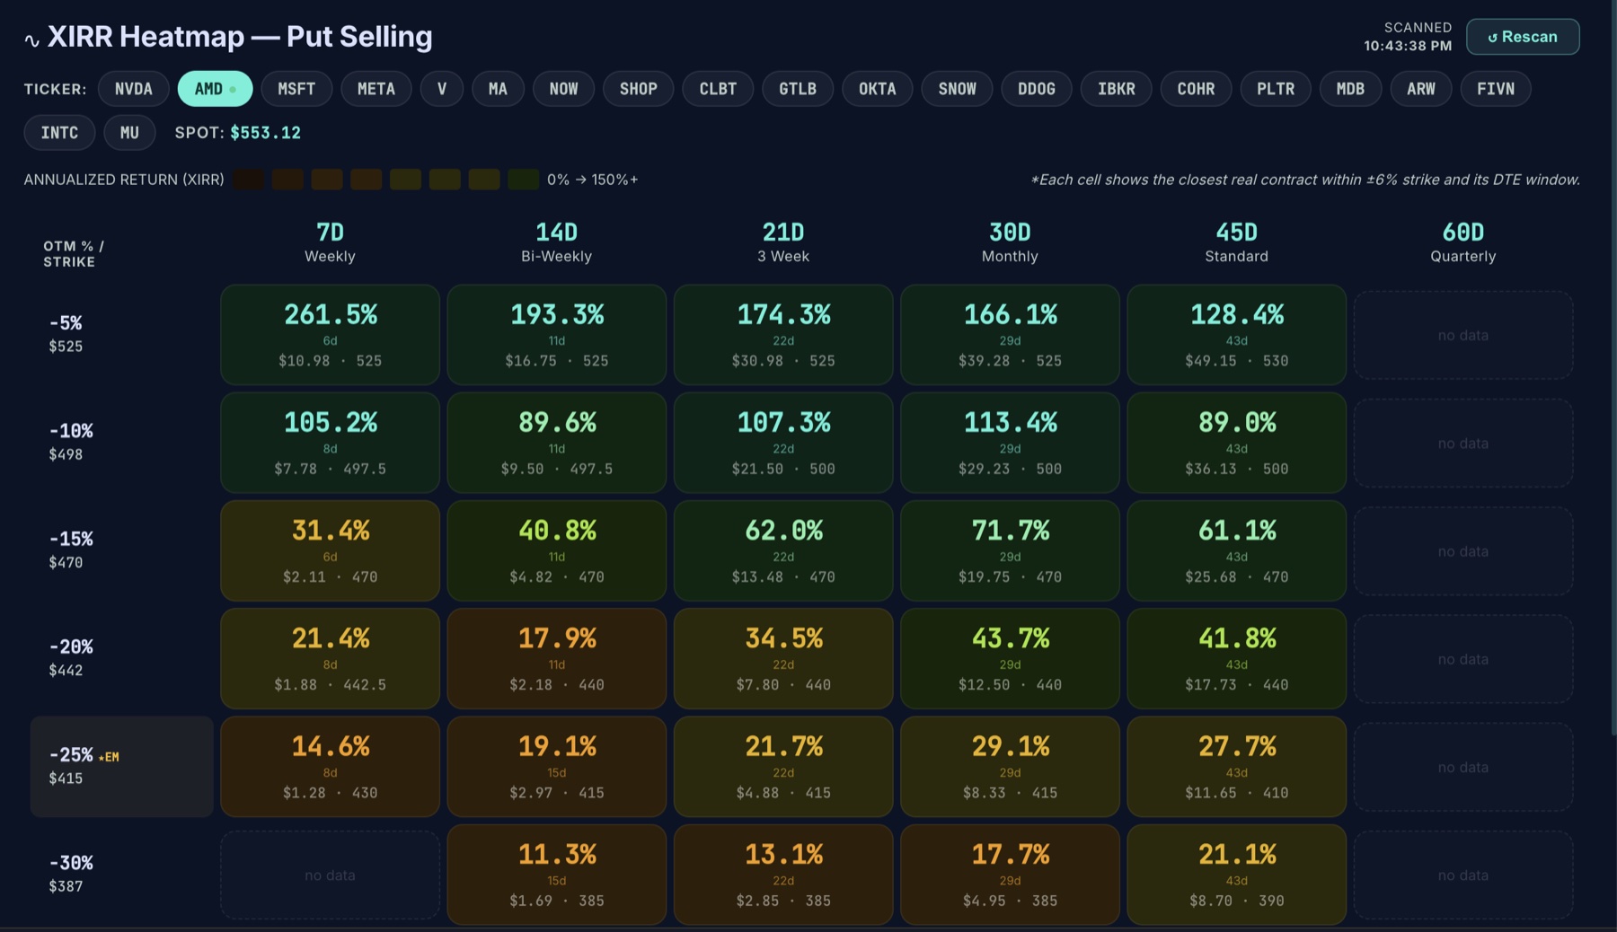
Task: Open the 62.0% cell
Action: pos(783,550)
